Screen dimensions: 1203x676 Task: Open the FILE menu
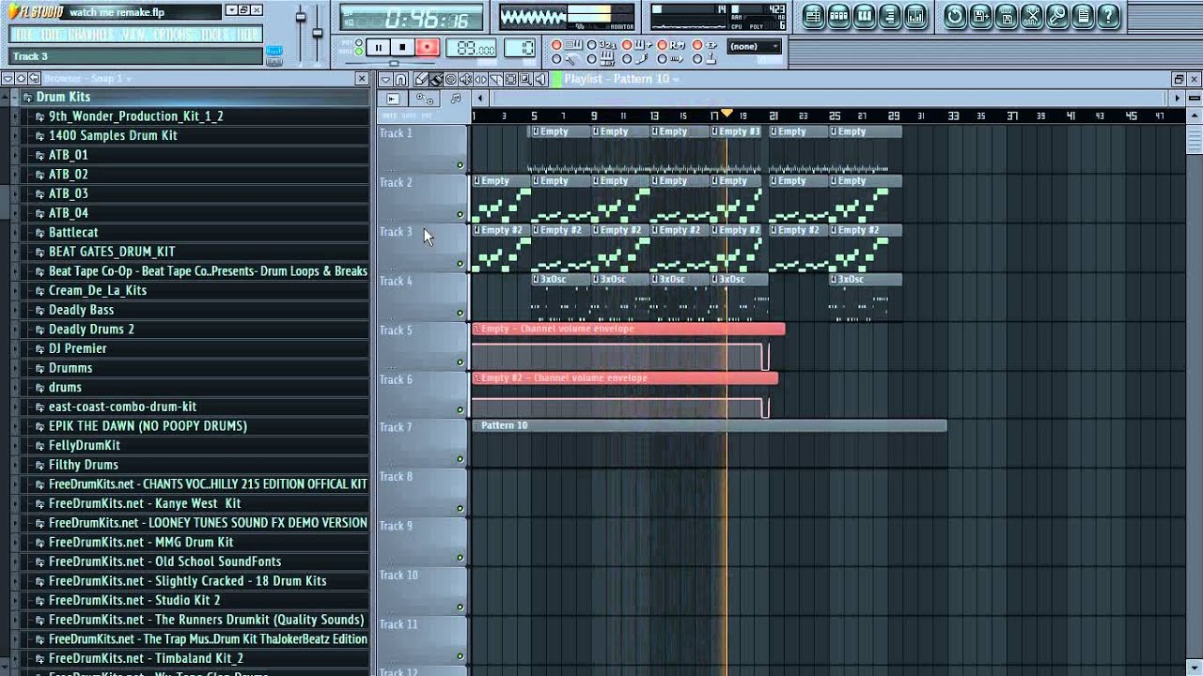coord(23,35)
